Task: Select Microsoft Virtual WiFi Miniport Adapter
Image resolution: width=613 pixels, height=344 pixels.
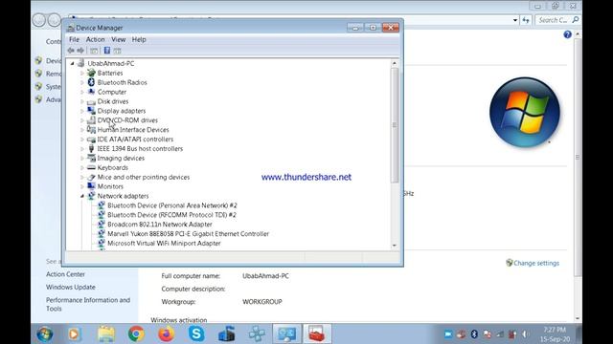Action: click(x=164, y=243)
